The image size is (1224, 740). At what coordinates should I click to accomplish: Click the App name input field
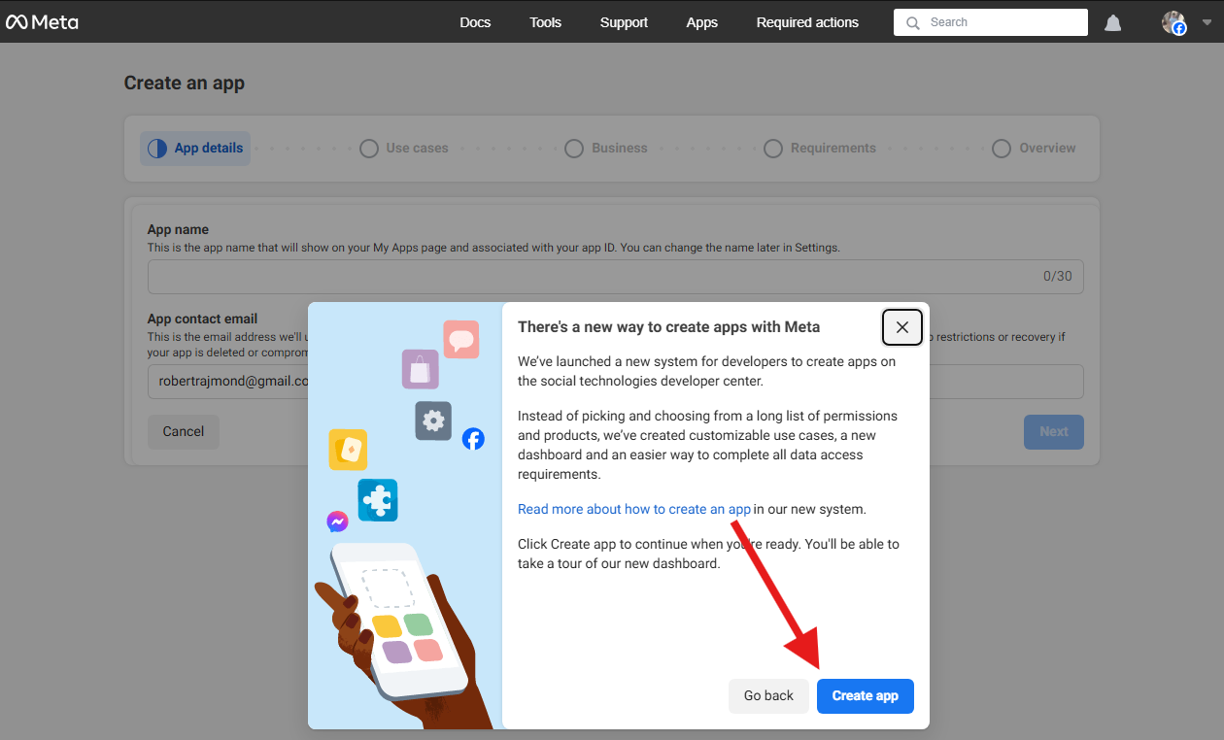pos(616,277)
